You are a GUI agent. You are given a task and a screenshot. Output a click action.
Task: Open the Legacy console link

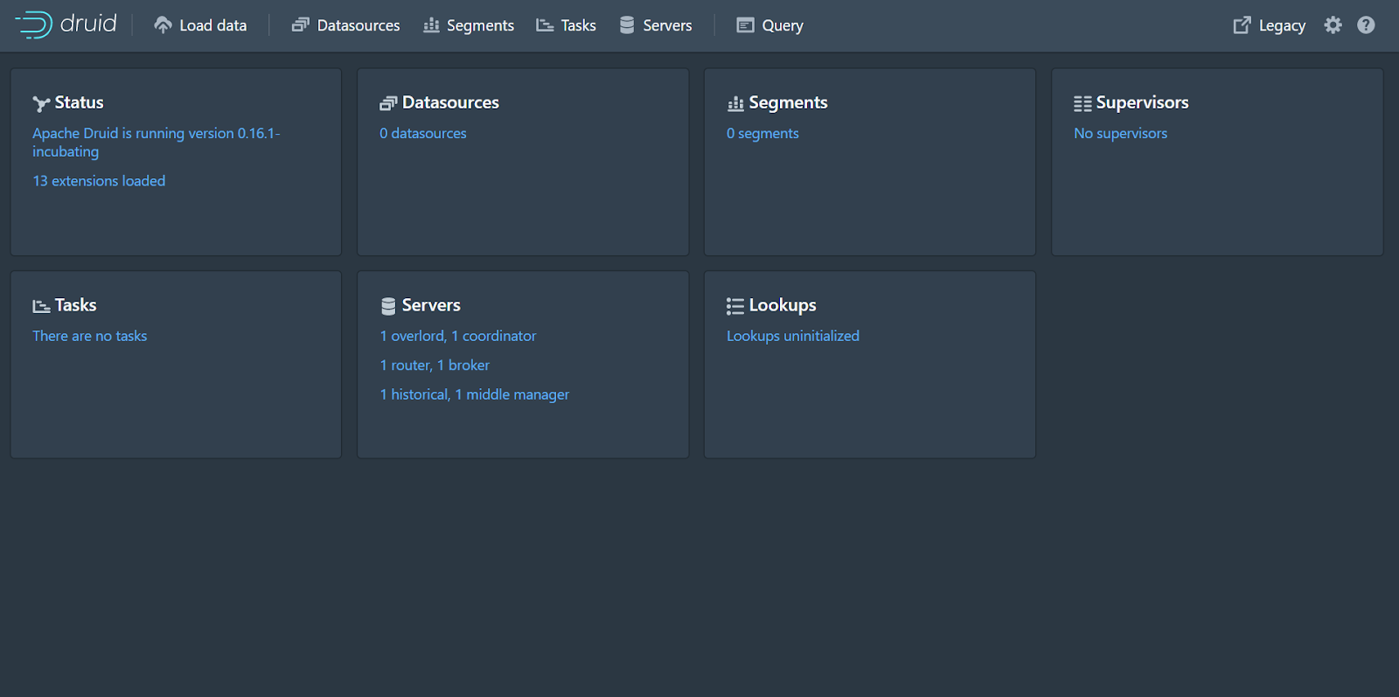1269,25
